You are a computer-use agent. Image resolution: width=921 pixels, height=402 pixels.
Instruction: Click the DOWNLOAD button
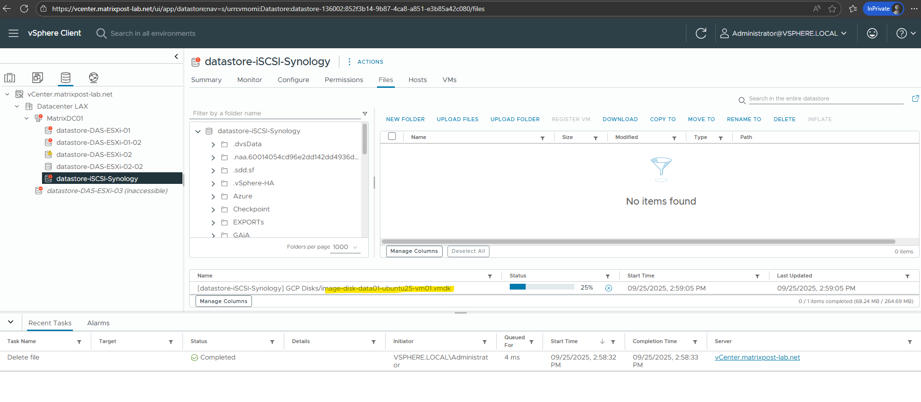click(620, 119)
